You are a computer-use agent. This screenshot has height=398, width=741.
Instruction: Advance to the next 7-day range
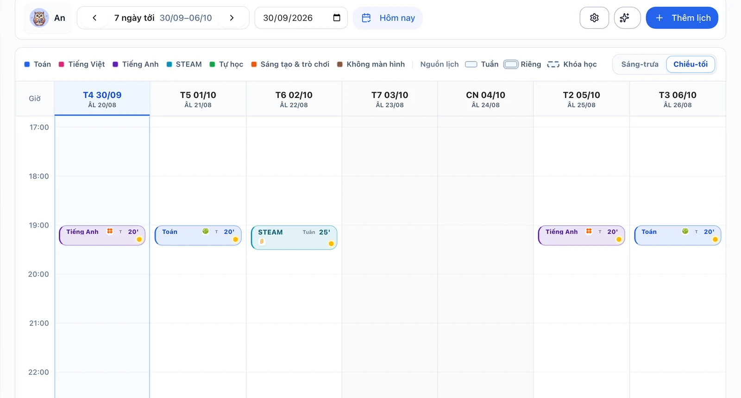point(232,18)
